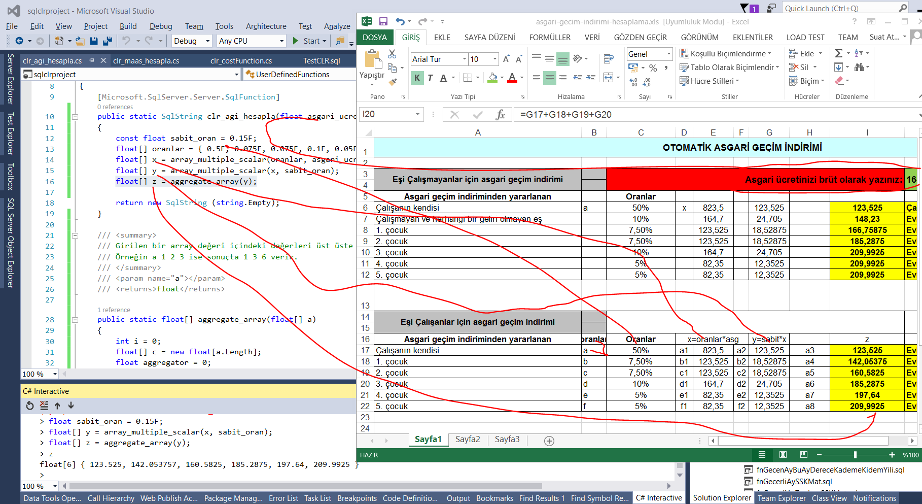The width and height of the screenshot is (922, 504).
Task: Click Navigate Backward arrow in Visual Studio toolbar
Action: (19, 41)
